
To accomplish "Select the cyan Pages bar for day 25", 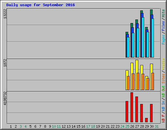I will [128, 47].
